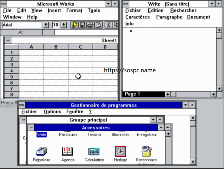
Task: Select the Write program label in Accessoires
Action: [41, 135]
